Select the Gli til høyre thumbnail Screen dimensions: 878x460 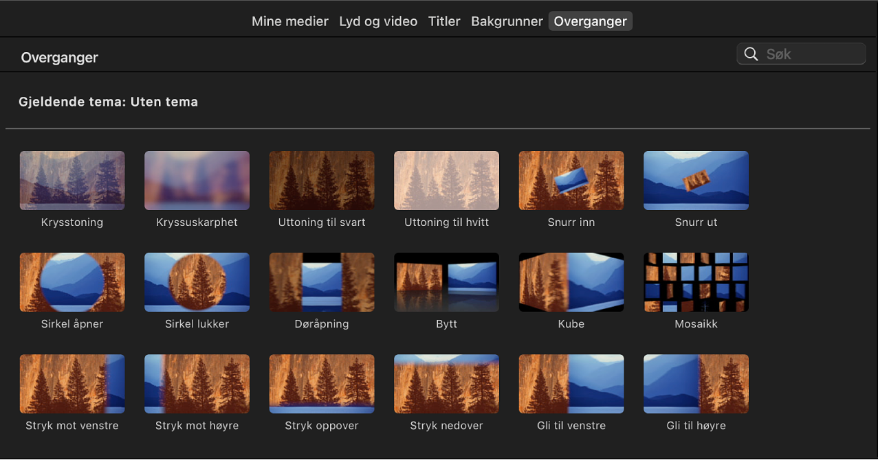[x=696, y=384]
